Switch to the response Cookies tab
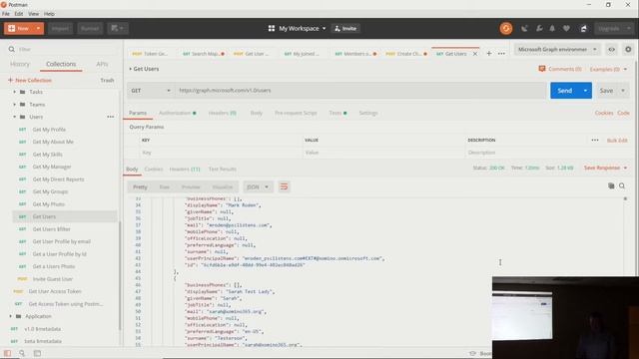Screen dimensions: 639x359 pos(154,169)
